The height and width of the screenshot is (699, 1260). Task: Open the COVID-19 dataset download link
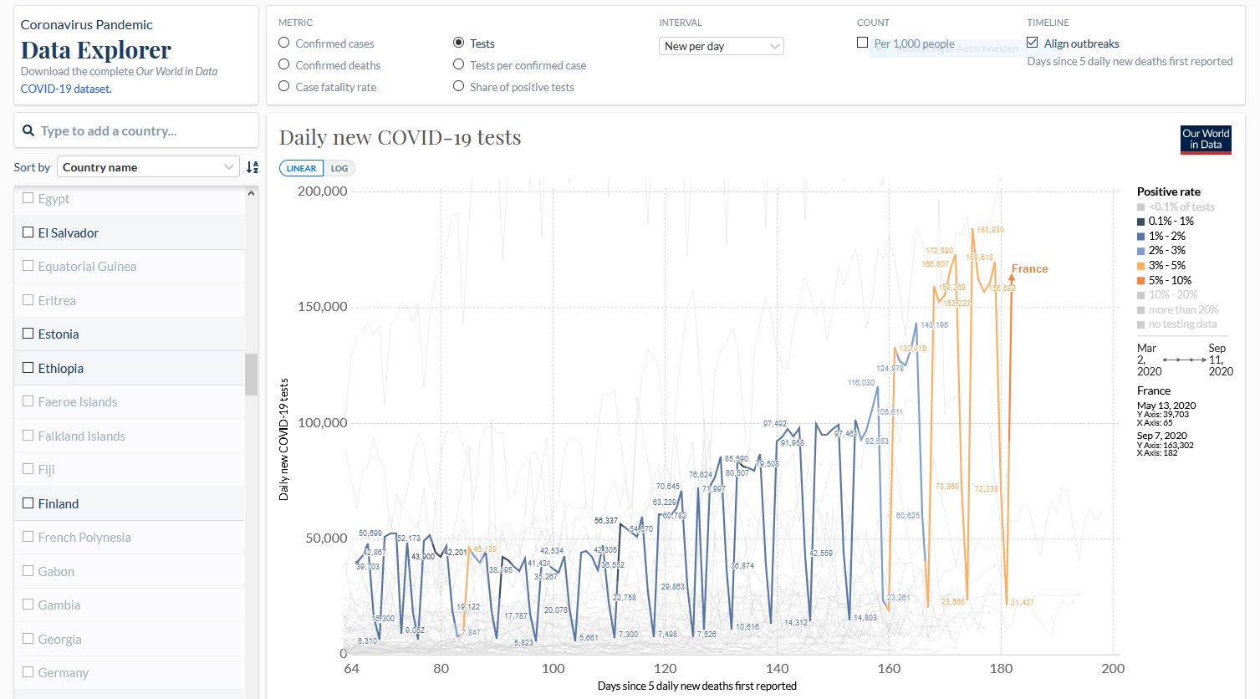[65, 89]
